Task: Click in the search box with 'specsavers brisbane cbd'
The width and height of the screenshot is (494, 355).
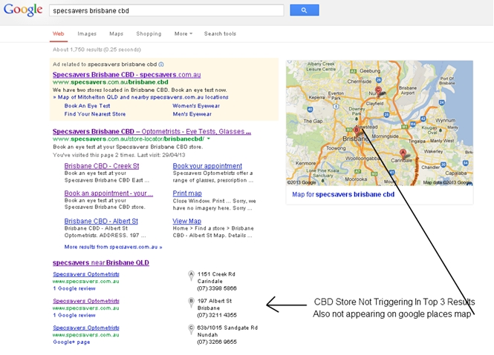Action: (166, 10)
